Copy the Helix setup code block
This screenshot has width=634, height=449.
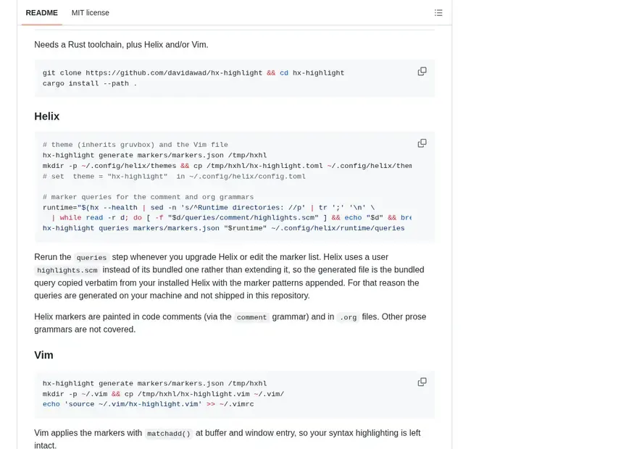[422, 143]
